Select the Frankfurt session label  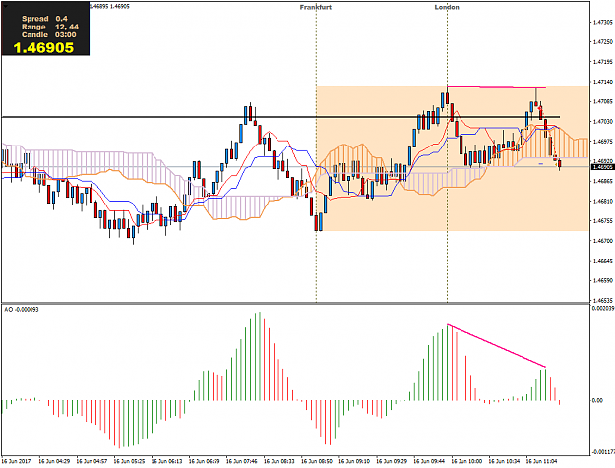315,7
